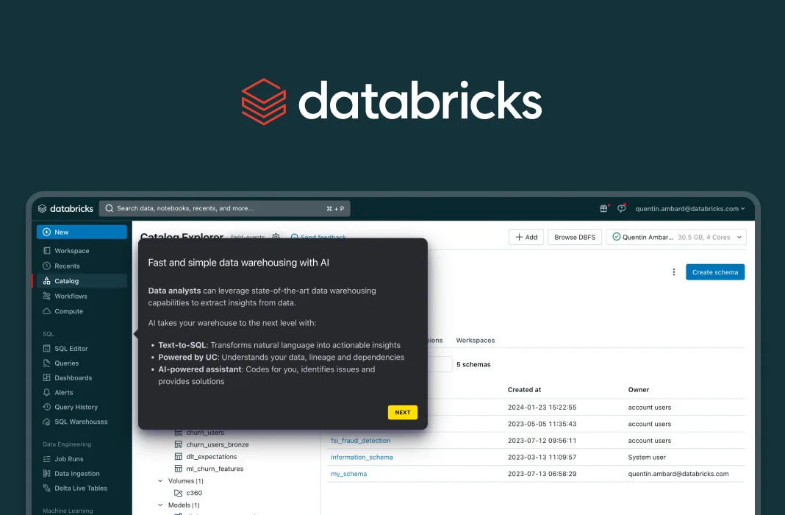Image resolution: width=785 pixels, height=515 pixels.
Task: Select ml_churn_features in the tree
Action: pos(215,469)
